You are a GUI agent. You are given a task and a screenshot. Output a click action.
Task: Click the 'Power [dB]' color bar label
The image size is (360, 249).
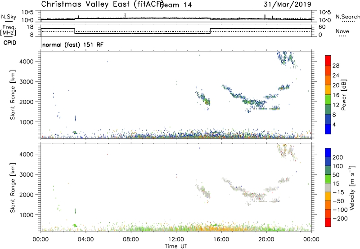[343, 95]
